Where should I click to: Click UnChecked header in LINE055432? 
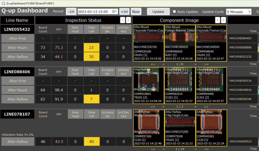[123, 29]
